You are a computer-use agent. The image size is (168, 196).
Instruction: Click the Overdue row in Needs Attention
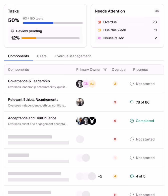tap(127, 22)
